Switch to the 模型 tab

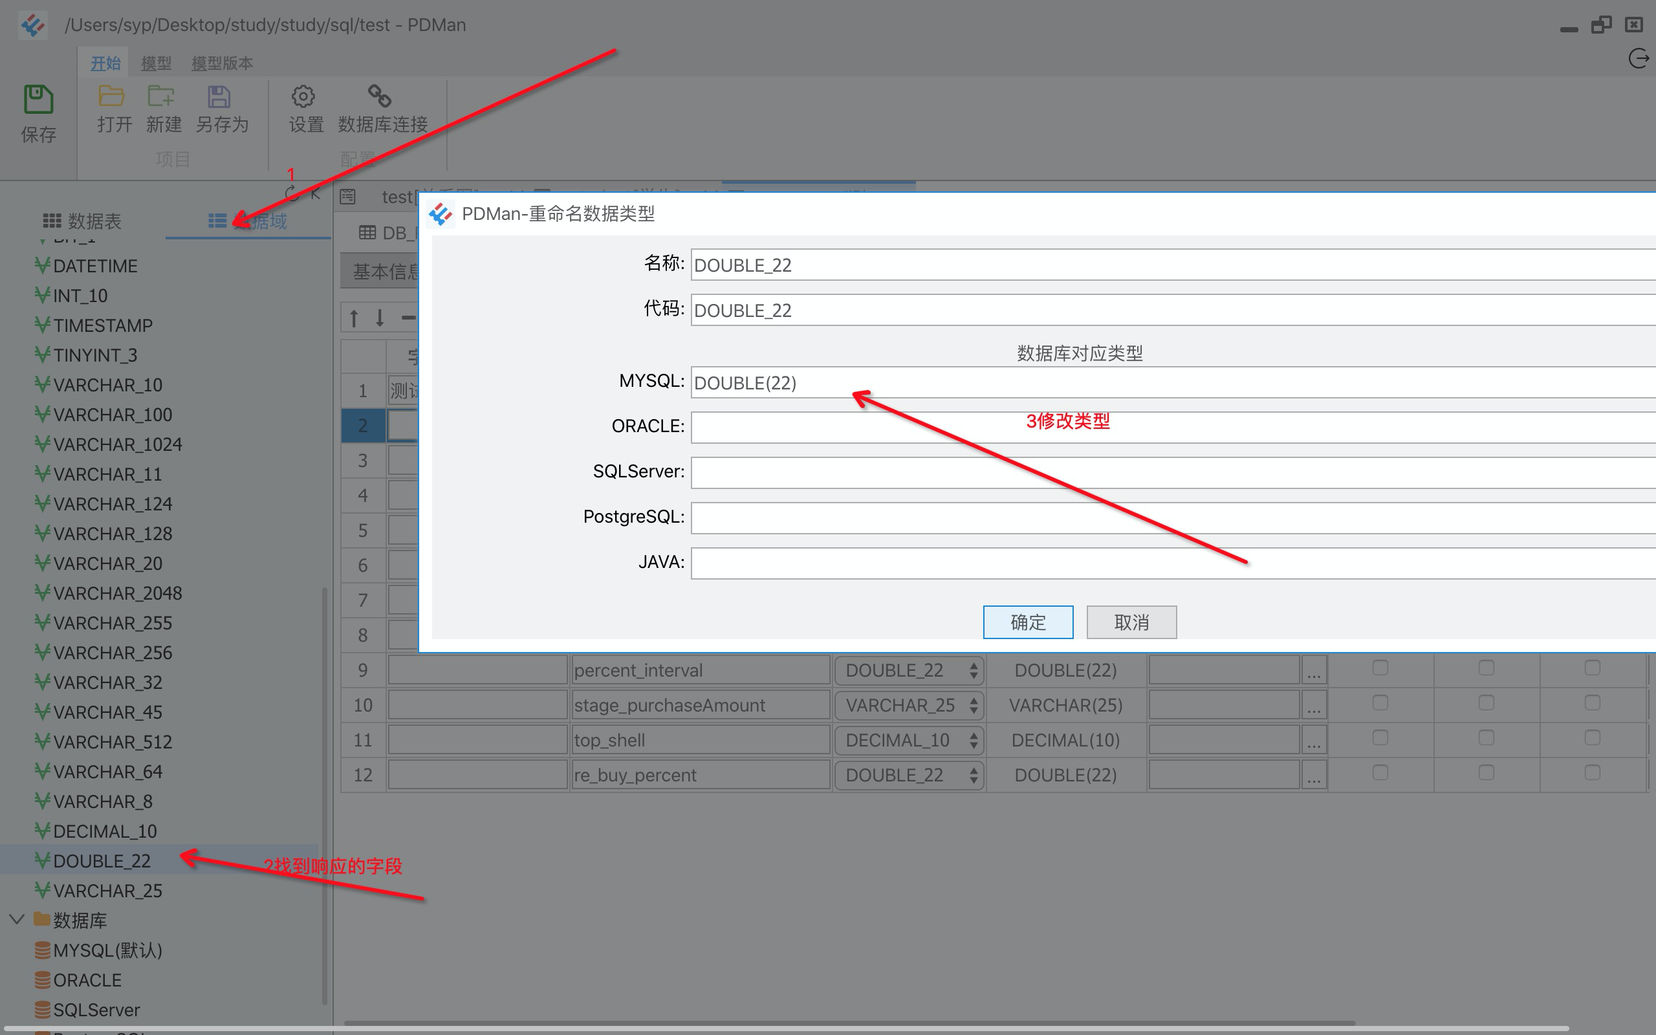pos(156,62)
